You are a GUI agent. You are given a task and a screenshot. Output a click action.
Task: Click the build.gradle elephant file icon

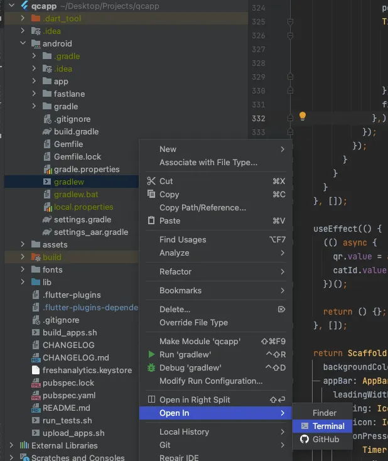tap(47, 131)
